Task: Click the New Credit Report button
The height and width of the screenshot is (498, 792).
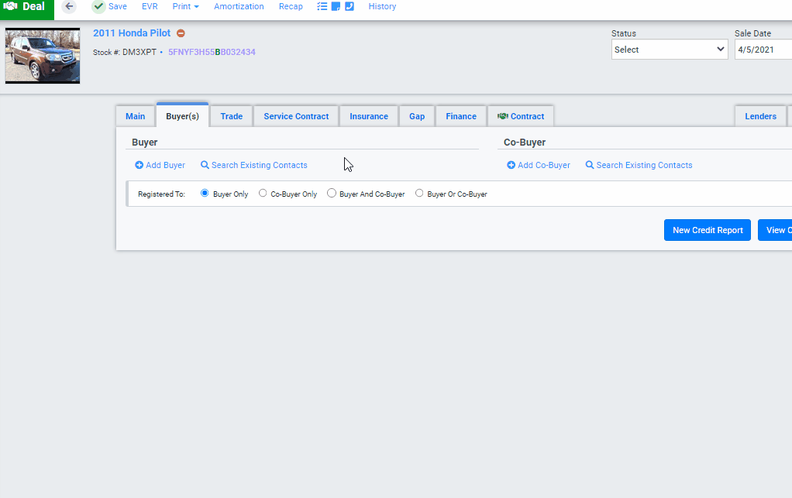Action: tap(707, 230)
